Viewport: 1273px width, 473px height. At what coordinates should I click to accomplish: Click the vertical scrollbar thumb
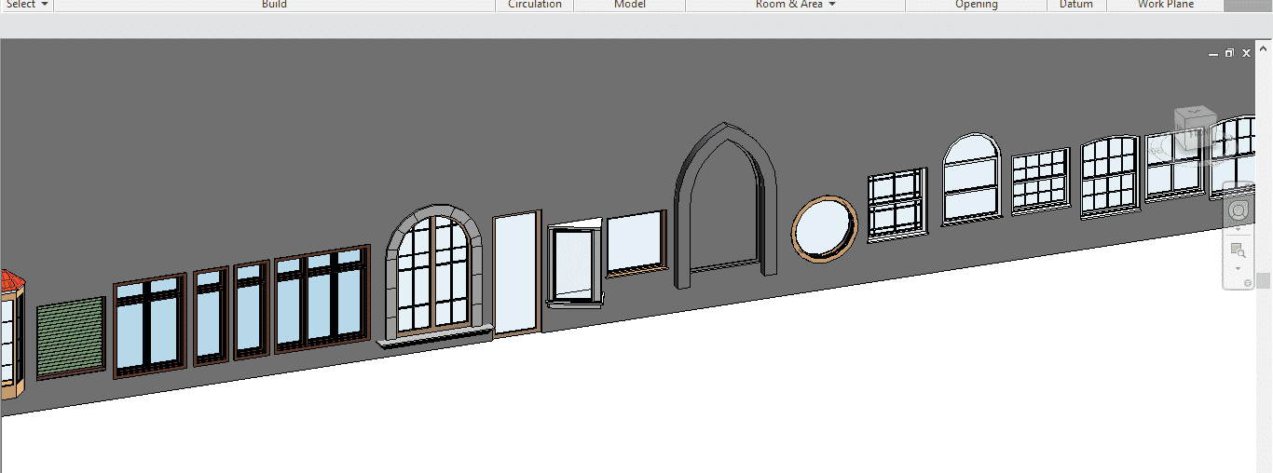(x=1263, y=280)
